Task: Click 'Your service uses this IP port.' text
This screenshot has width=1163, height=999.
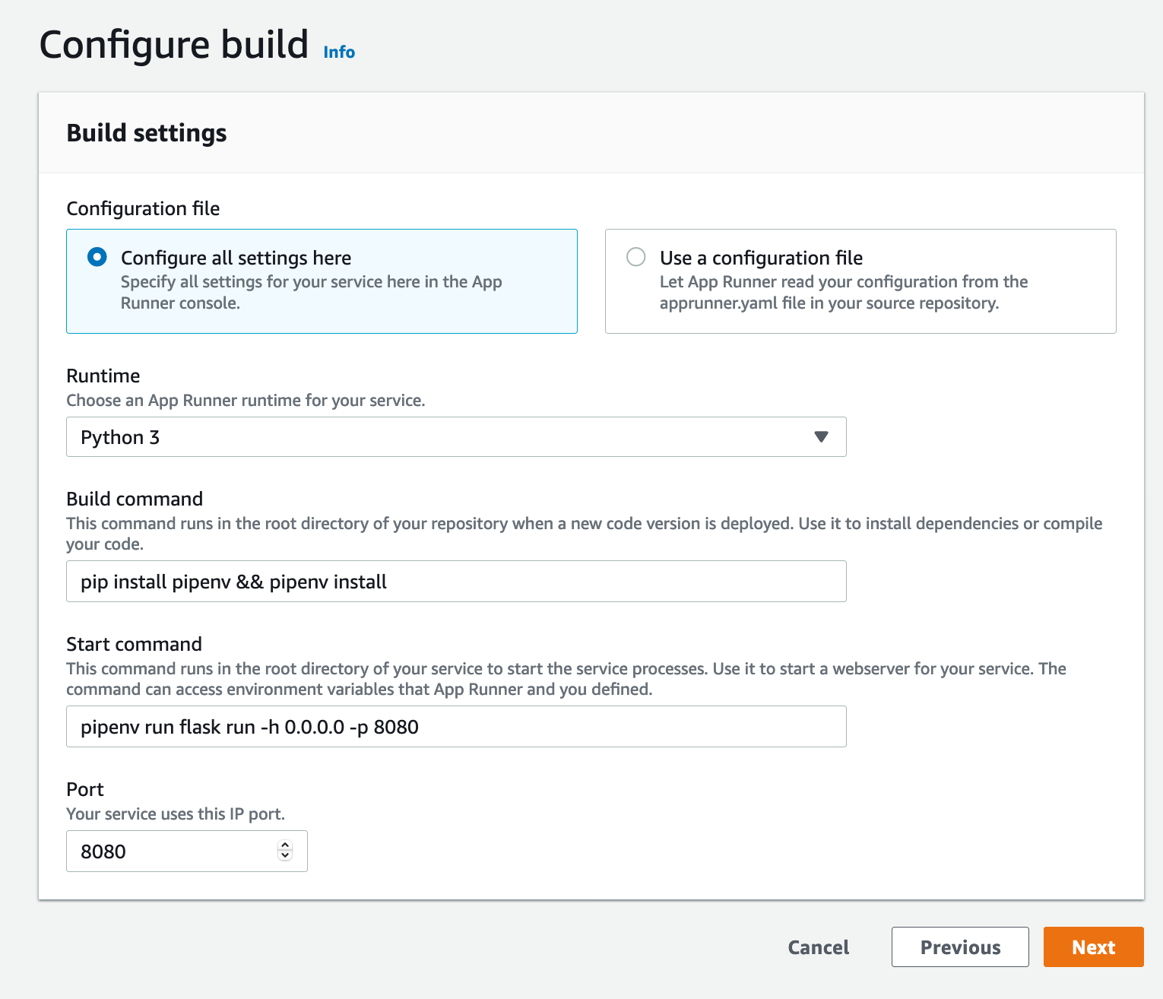Action: [176, 813]
